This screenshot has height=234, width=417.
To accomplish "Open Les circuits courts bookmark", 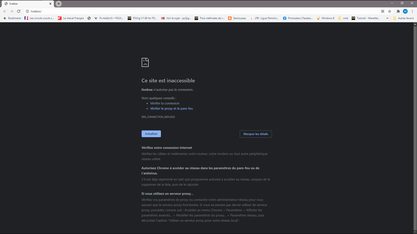I will click(39, 18).
